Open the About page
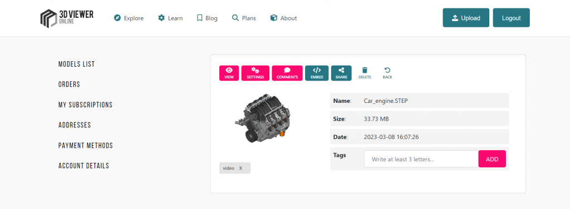570x209 pixels. coord(283,18)
